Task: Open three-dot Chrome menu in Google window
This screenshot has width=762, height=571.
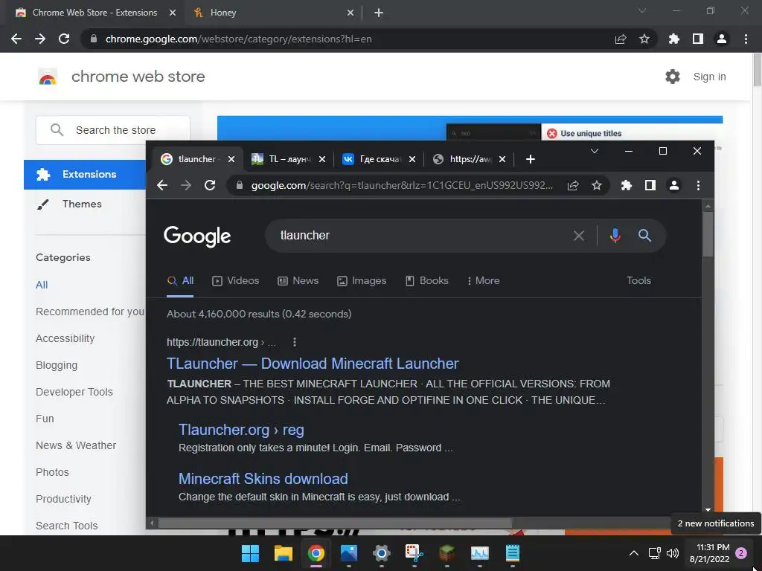Action: click(x=698, y=185)
